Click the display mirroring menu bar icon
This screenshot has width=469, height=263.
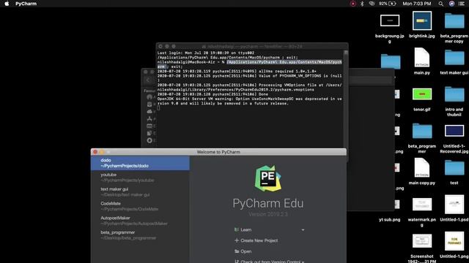[x=372, y=4]
